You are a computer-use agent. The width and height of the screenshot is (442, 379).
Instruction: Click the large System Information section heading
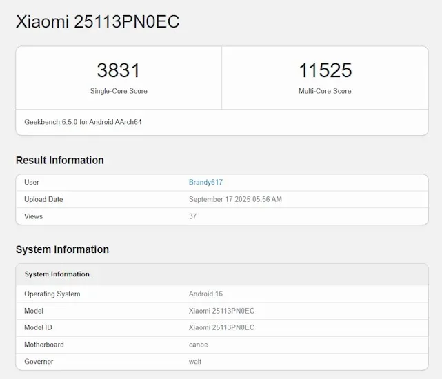click(x=62, y=249)
